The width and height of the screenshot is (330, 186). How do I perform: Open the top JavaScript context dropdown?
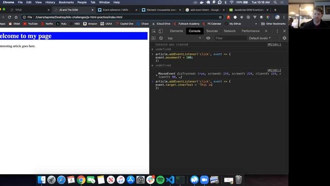tap(184, 38)
